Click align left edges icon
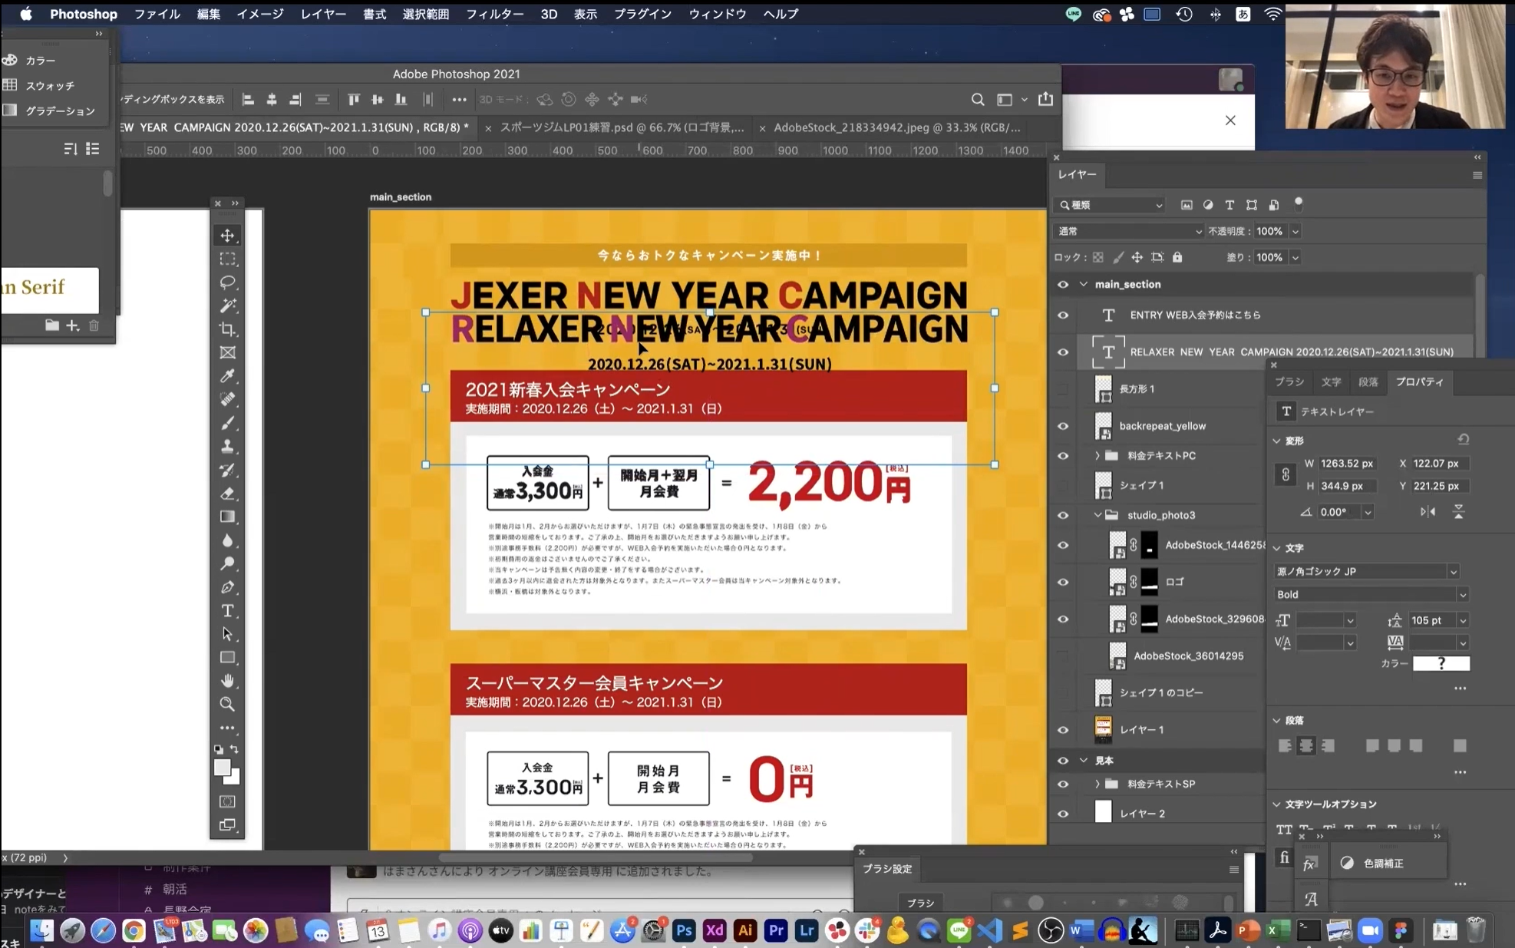The height and width of the screenshot is (948, 1515). pyautogui.click(x=248, y=100)
